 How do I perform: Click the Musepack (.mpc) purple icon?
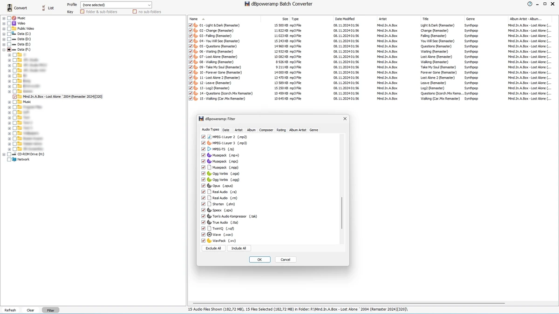point(209,161)
